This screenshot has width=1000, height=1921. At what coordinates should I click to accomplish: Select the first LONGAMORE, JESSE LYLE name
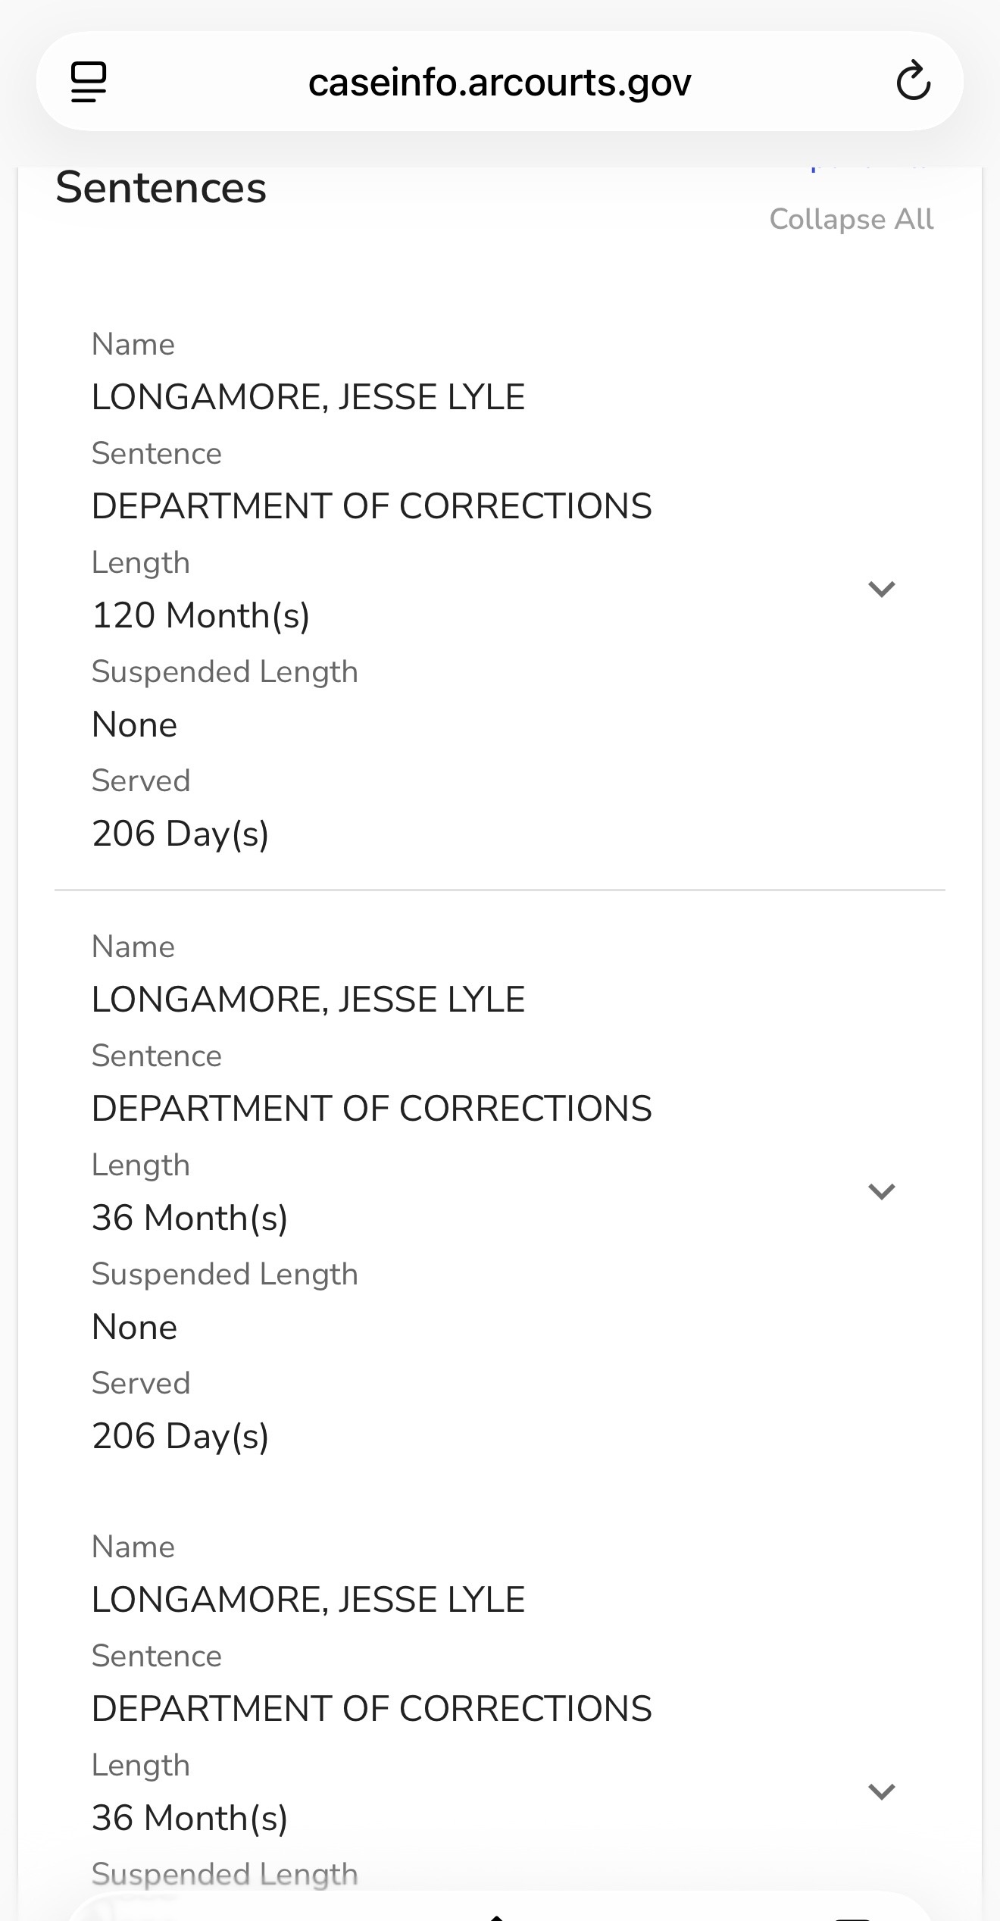[x=308, y=397]
